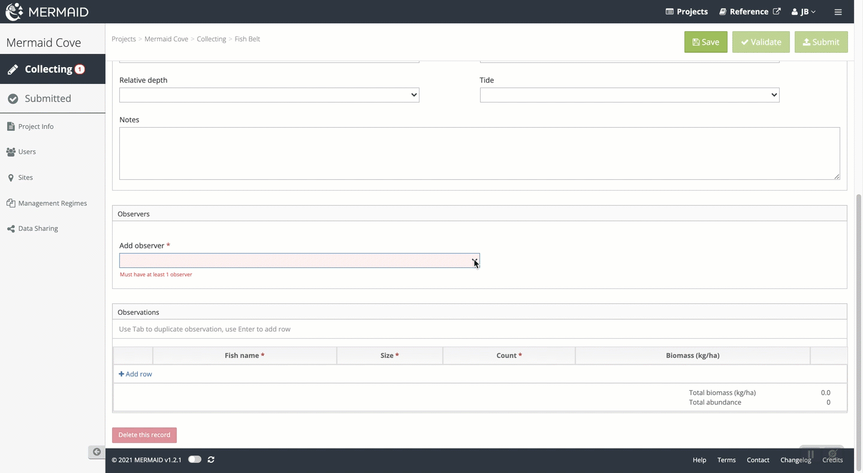Open Management Regimes in sidebar
The width and height of the screenshot is (863, 473).
pyautogui.click(x=52, y=203)
